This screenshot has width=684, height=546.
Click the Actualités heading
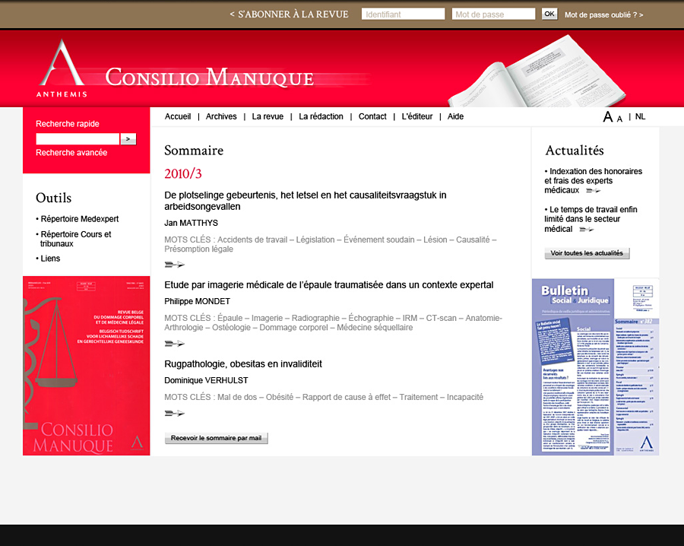click(x=575, y=151)
